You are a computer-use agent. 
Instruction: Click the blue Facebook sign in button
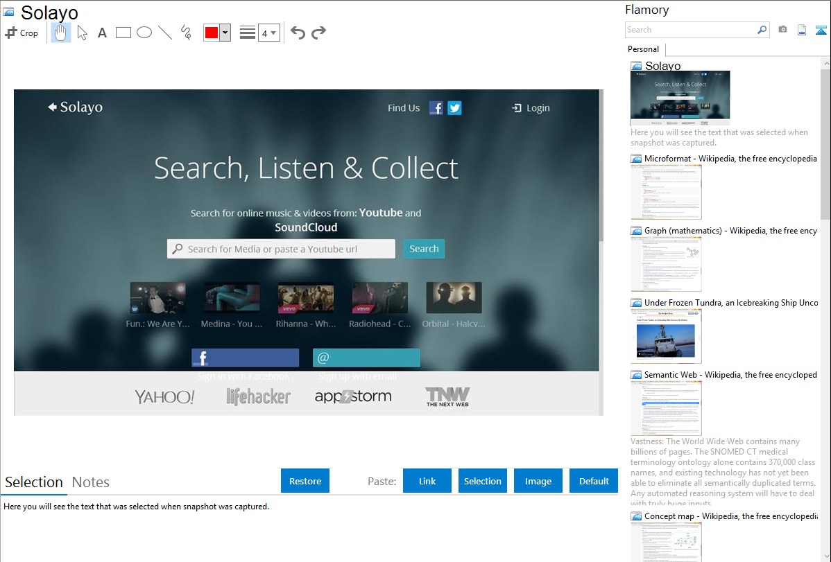point(246,358)
